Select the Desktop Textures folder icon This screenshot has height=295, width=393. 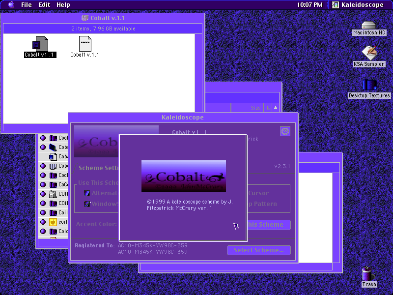click(x=369, y=85)
